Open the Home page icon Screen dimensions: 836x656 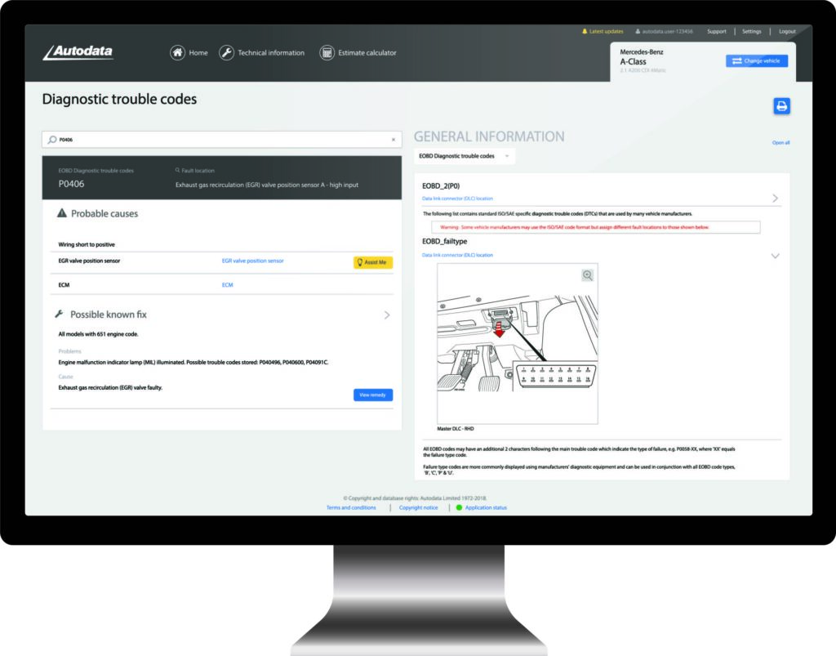click(x=177, y=53)
